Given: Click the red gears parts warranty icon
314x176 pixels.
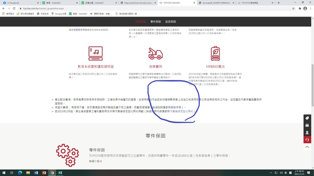Looking at the screenshot, I should point(68,155).
